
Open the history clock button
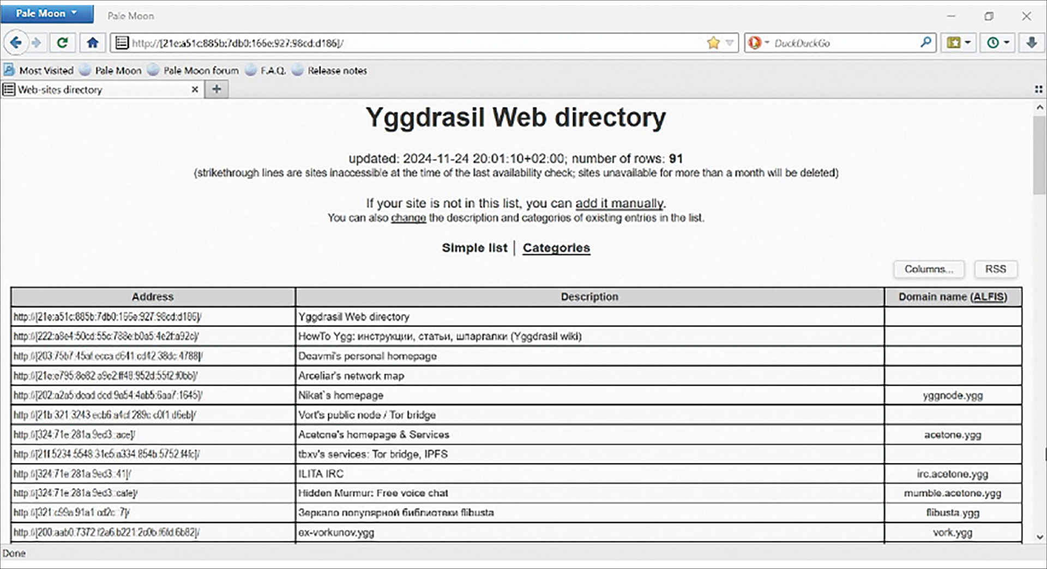point(993,43)
